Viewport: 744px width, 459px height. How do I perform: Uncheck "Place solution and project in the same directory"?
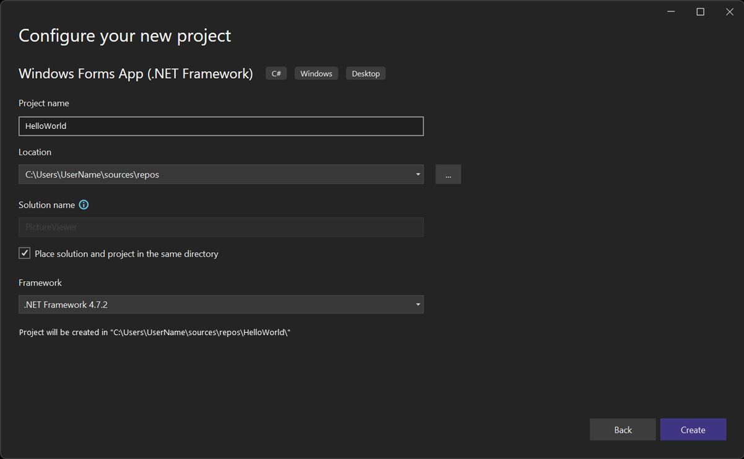(x=24, y=253)
